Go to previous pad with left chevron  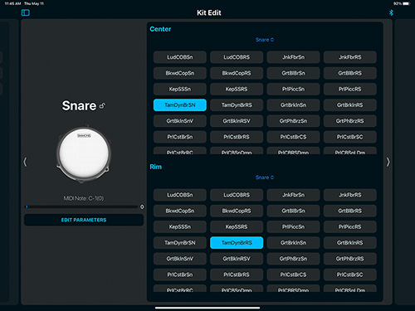(x=25, y=162)
